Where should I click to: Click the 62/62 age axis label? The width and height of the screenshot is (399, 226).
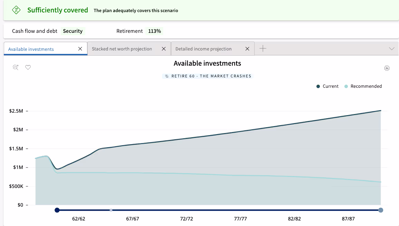[x=79, y=219]
